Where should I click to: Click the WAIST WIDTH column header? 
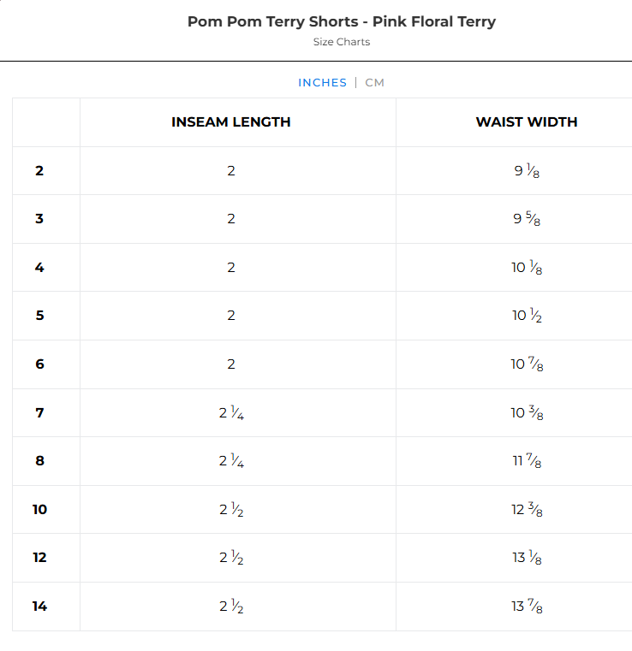(x=527, y=122)
